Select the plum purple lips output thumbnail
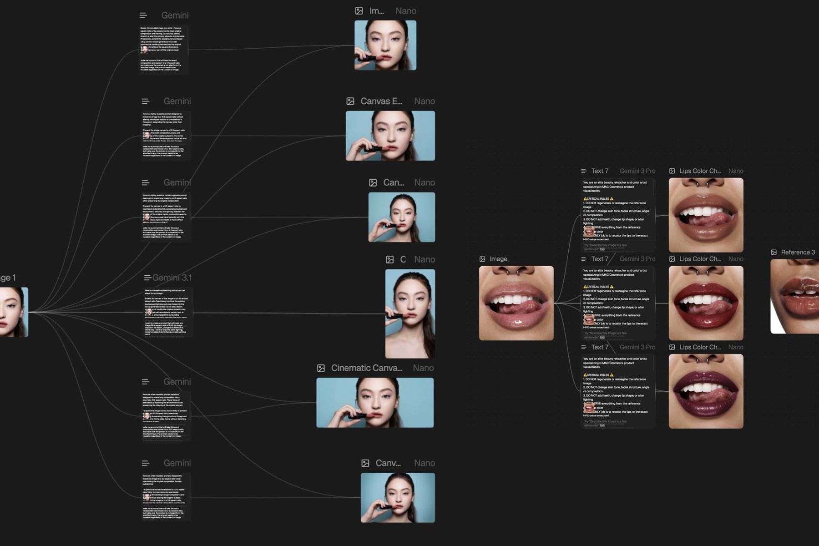The image size is (819, 546). pos(706,391)
